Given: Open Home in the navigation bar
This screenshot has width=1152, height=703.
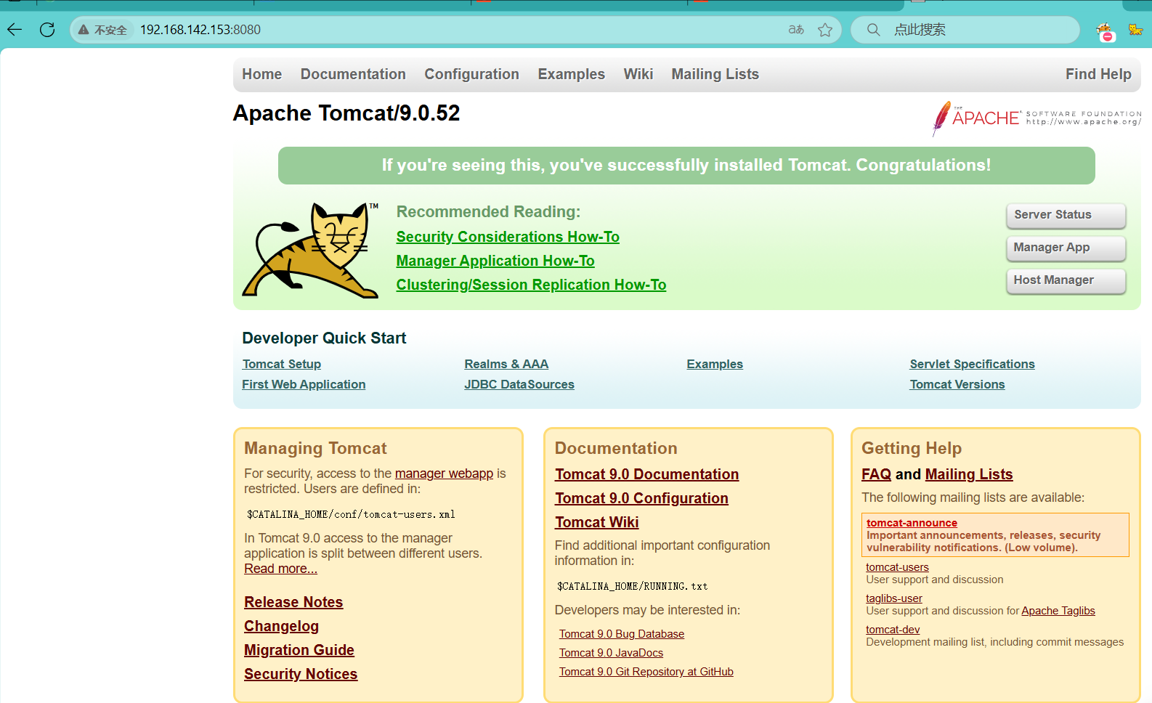Looking at the screenshot, I should click(261, 74).
